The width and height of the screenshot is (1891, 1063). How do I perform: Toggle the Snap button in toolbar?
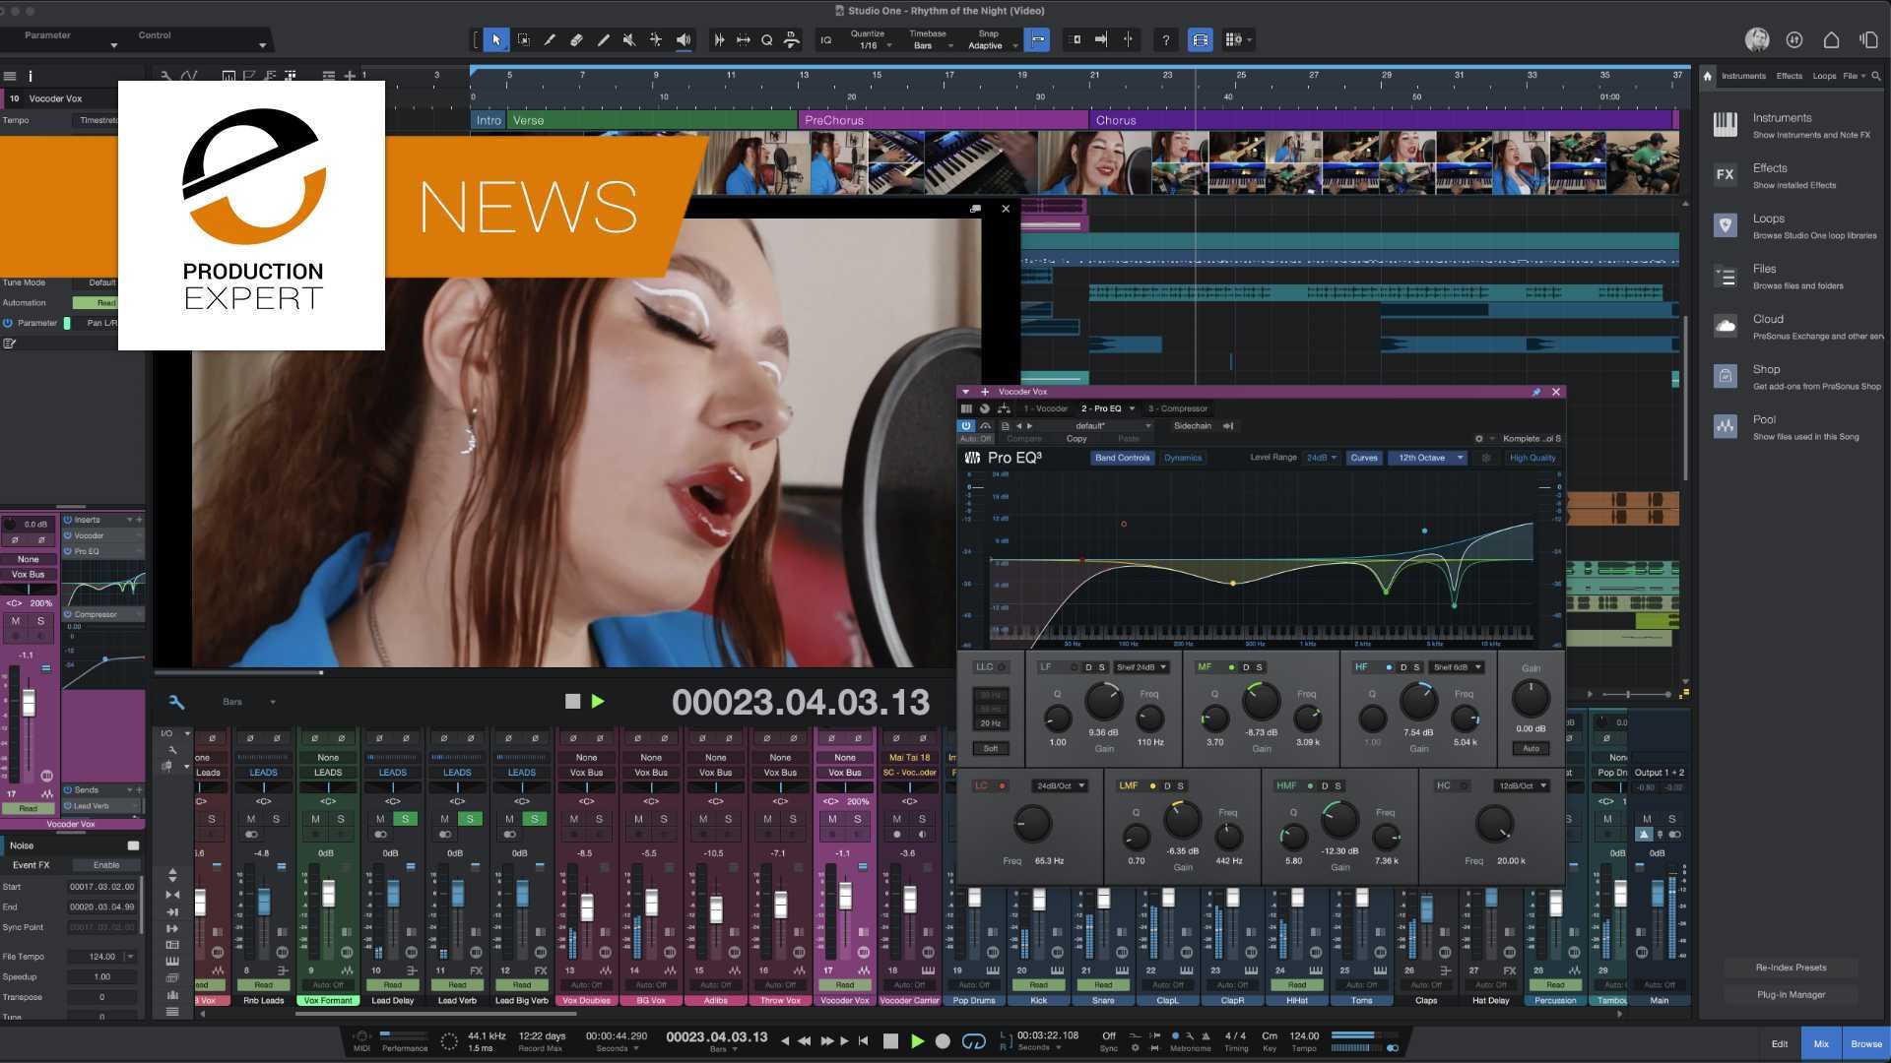tap(1037, 40)
